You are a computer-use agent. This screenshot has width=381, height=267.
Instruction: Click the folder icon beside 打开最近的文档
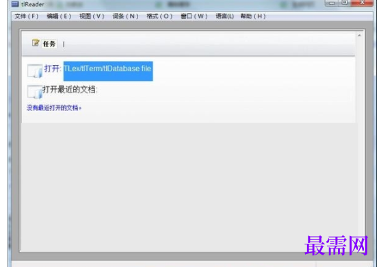coord(35,92)
